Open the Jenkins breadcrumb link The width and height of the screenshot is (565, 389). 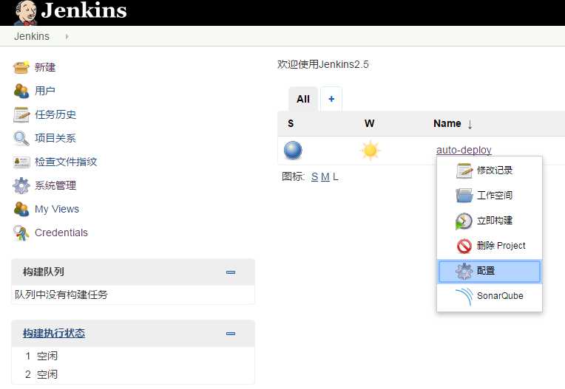32,36
